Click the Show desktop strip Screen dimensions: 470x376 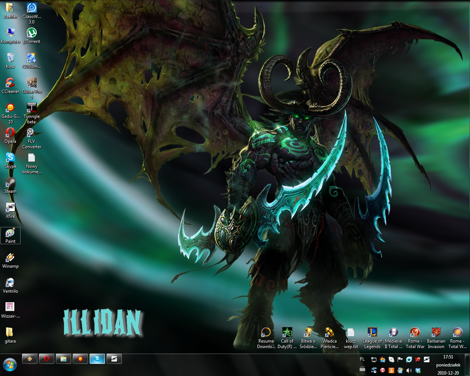coord(467,365)
